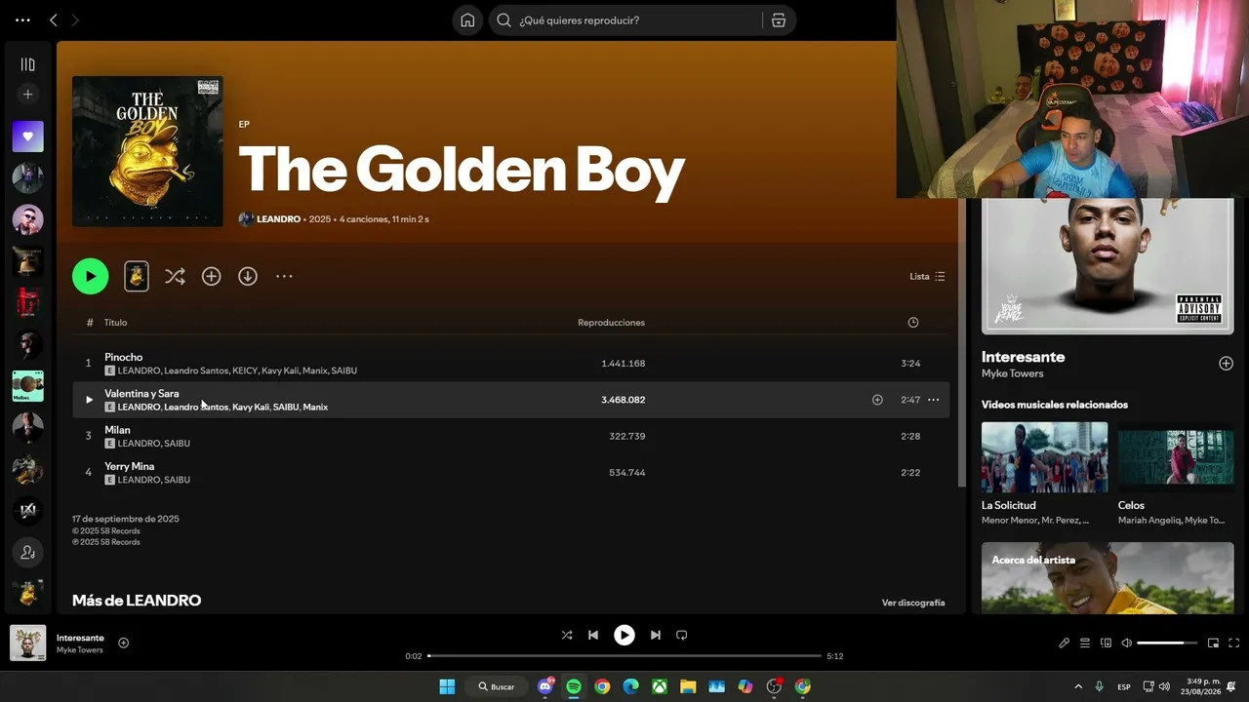Open the La Solicitud music video thumbnail

(x=1044, y=456)
